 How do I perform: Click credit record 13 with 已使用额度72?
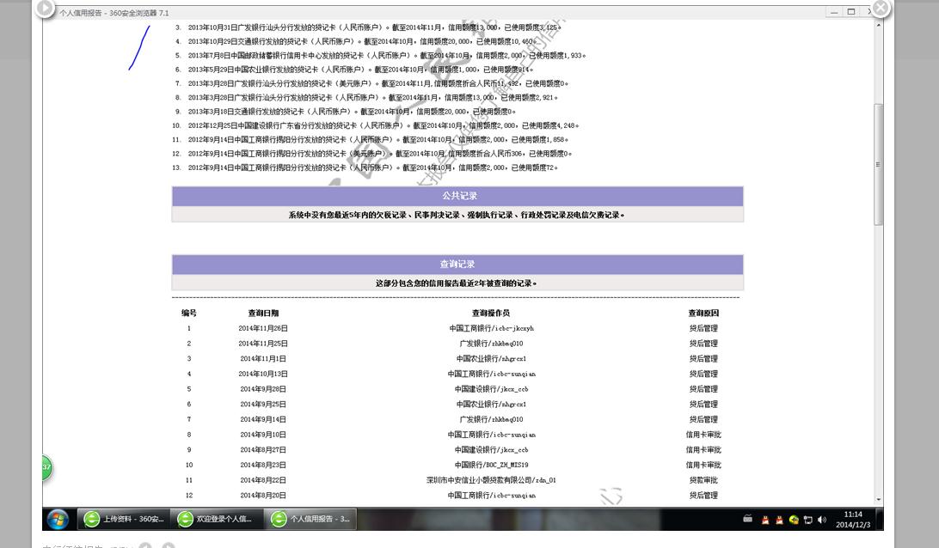(372, 168)
